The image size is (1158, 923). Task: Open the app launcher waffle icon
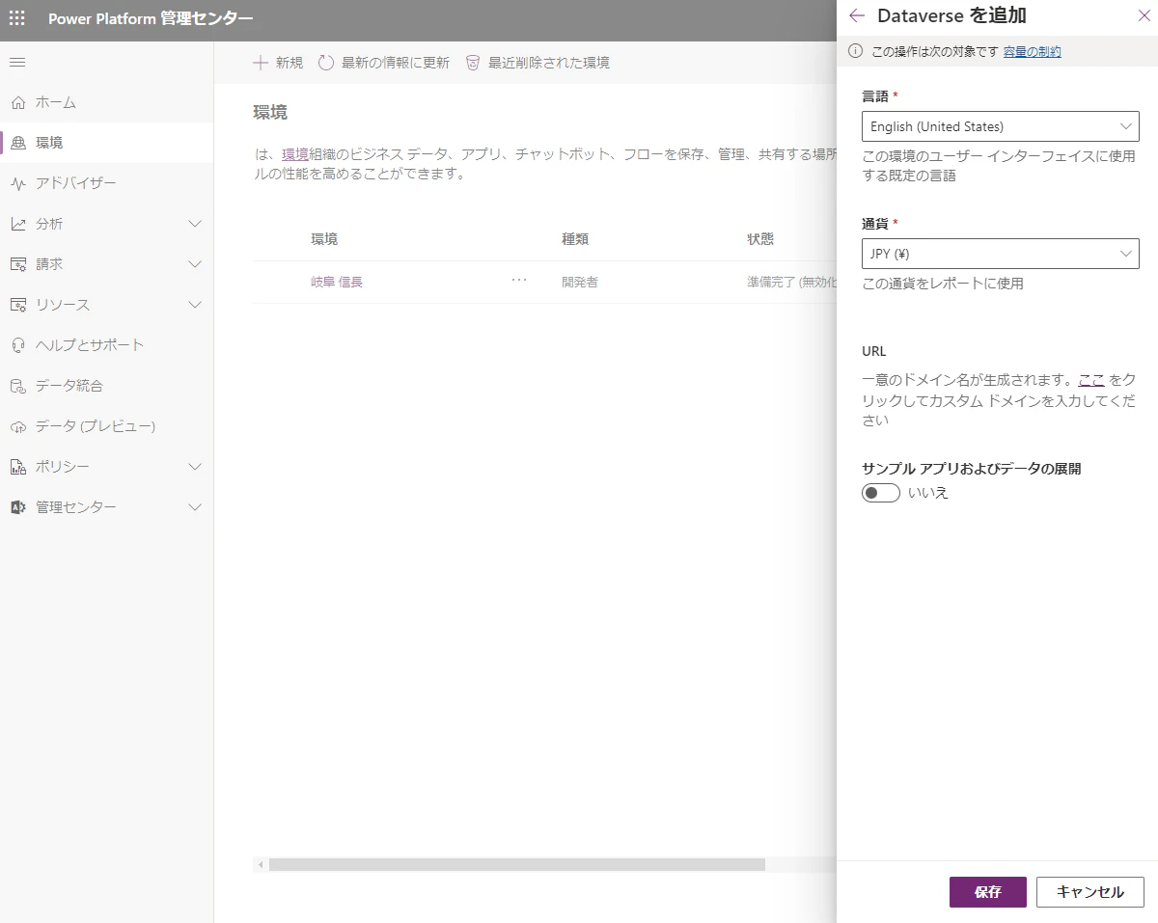17,18
